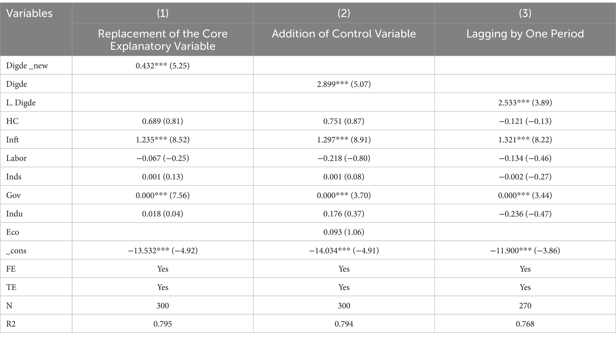Click the 'Replacement of the Core Explanatory Variable' heading

coord(162,40)
